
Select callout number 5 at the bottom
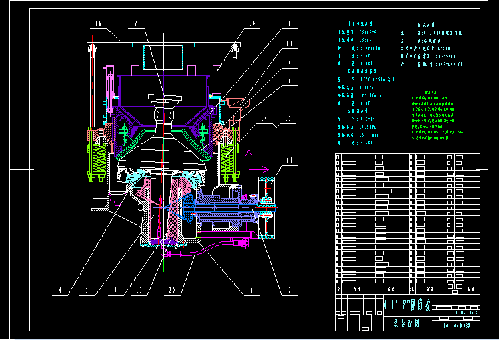point(87,291)
